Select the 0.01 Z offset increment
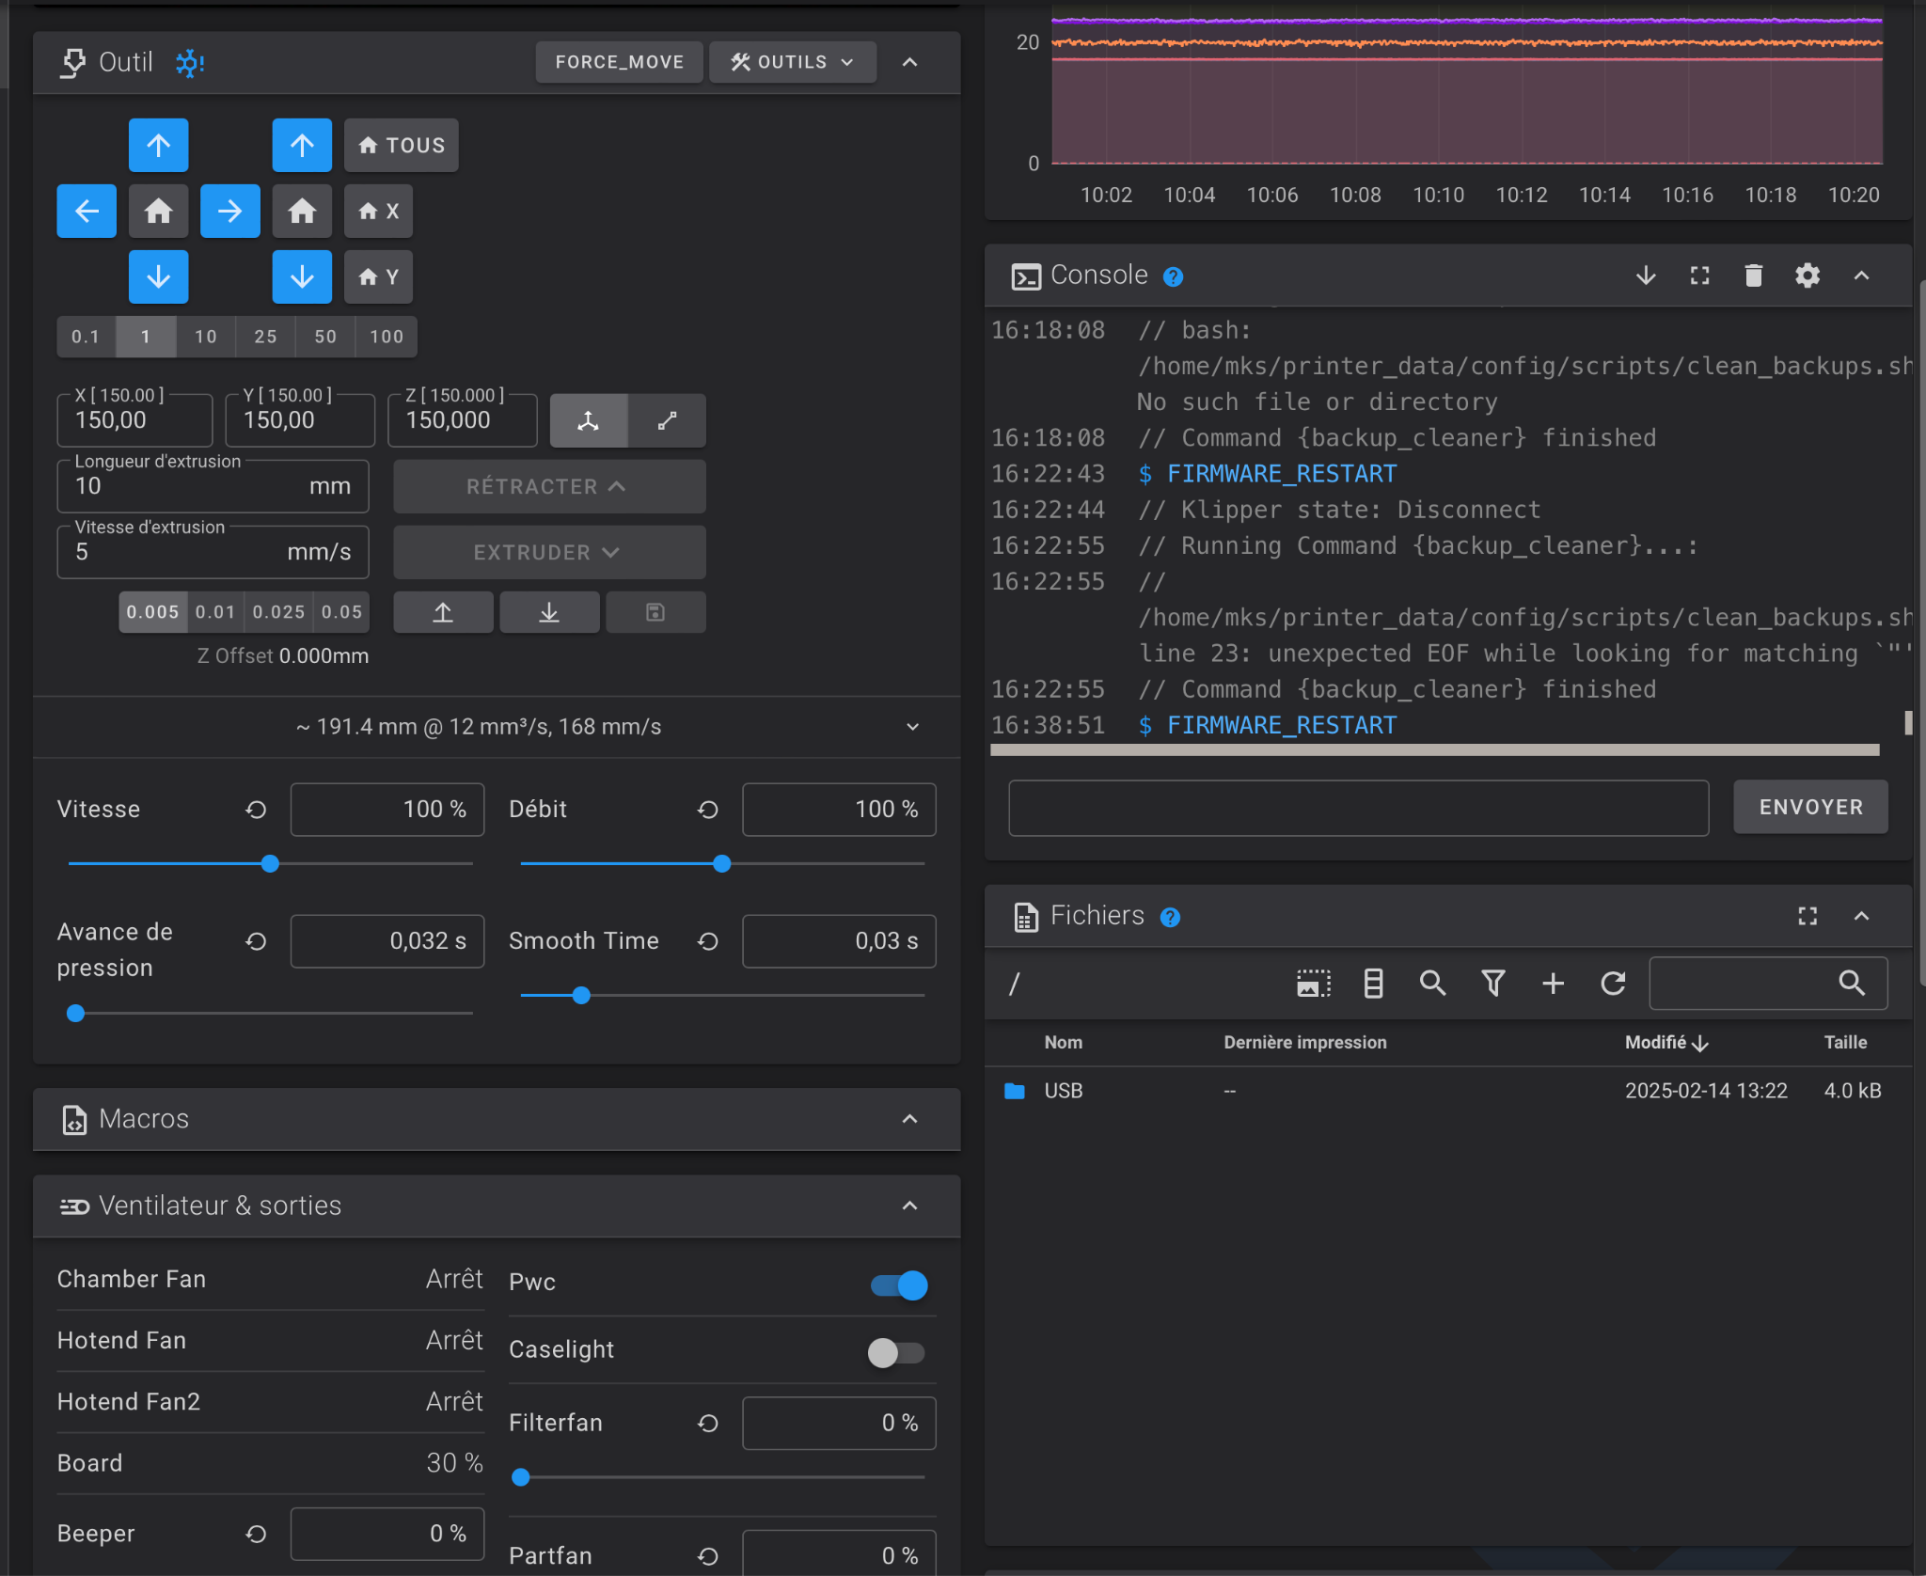Screen dimensions: 1926x1576 [215, 612]
